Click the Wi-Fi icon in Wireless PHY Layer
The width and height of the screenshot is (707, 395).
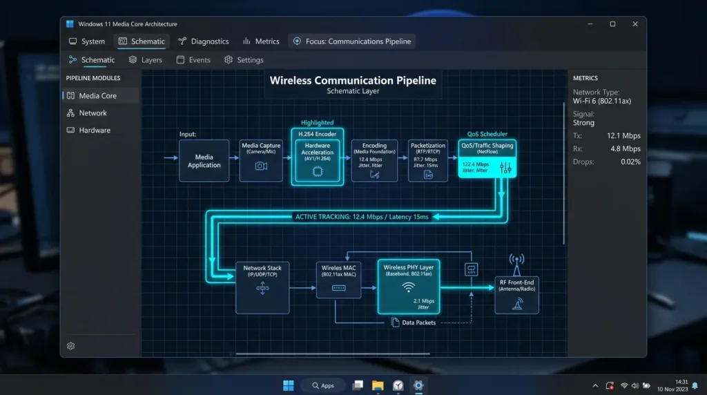pyautogui.click(x=409, y=287)
